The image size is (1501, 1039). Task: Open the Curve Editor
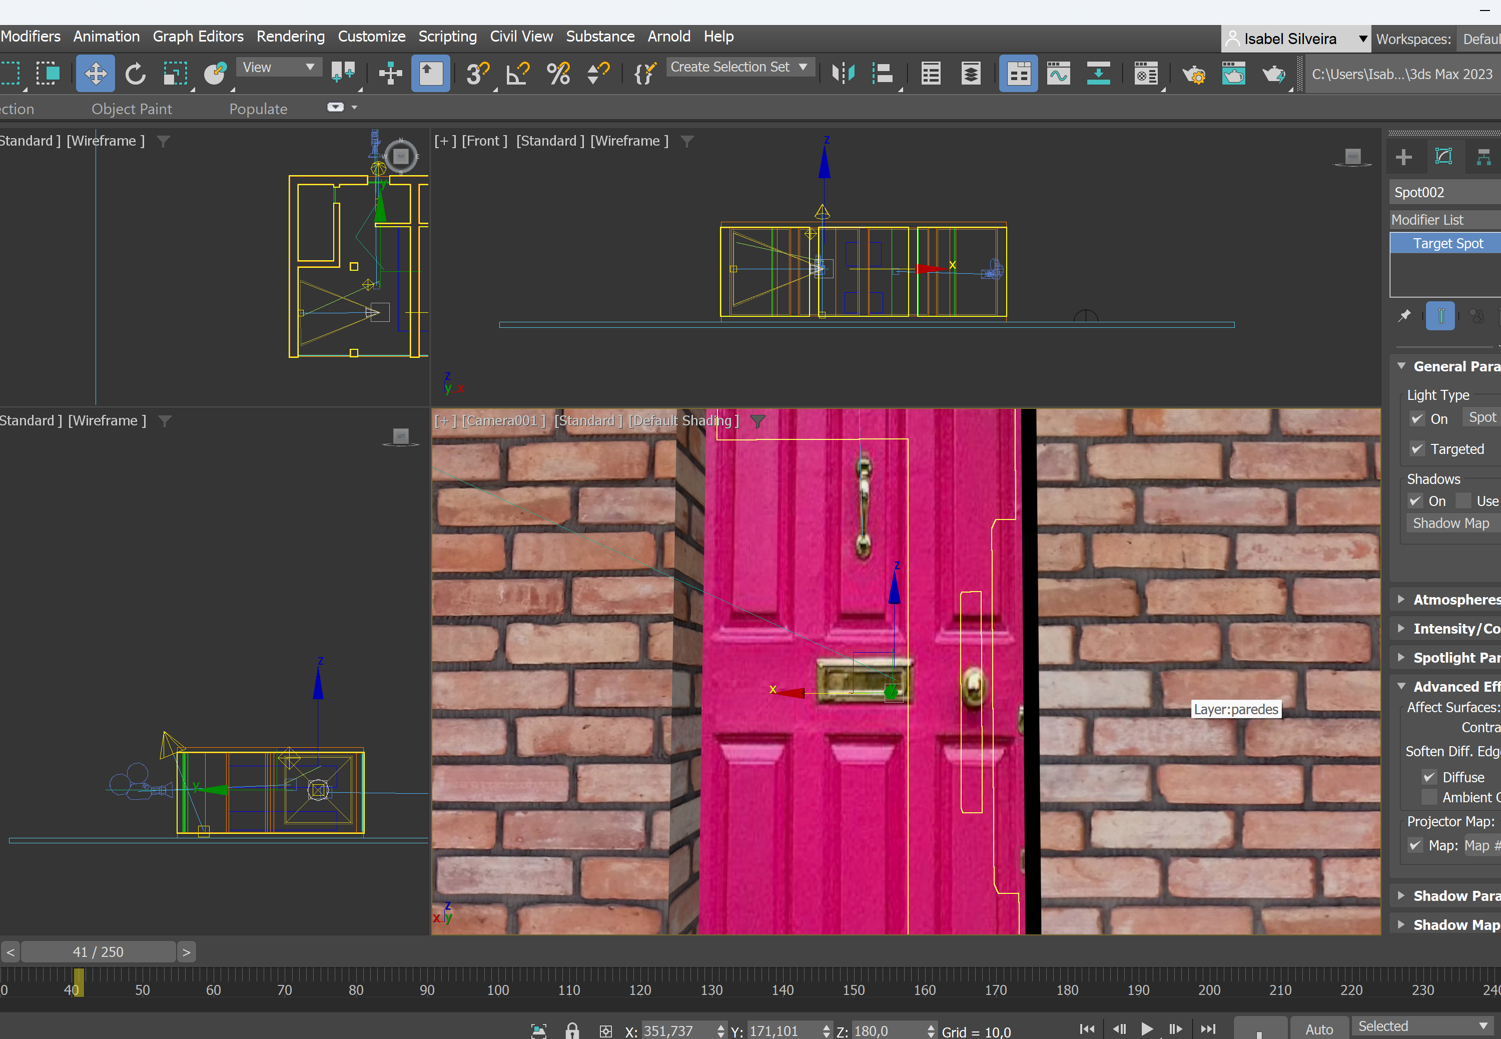click(x=1059, y=74)
